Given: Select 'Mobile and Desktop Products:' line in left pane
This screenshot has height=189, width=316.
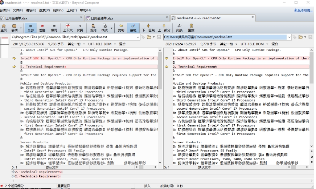Looking at the screenshot, I should click(46, 83).
